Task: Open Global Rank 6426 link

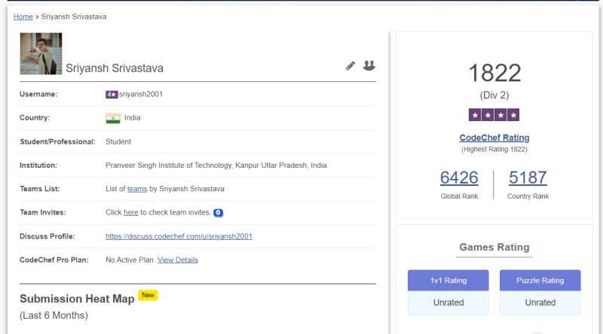Action: click(x=459, y=178)
